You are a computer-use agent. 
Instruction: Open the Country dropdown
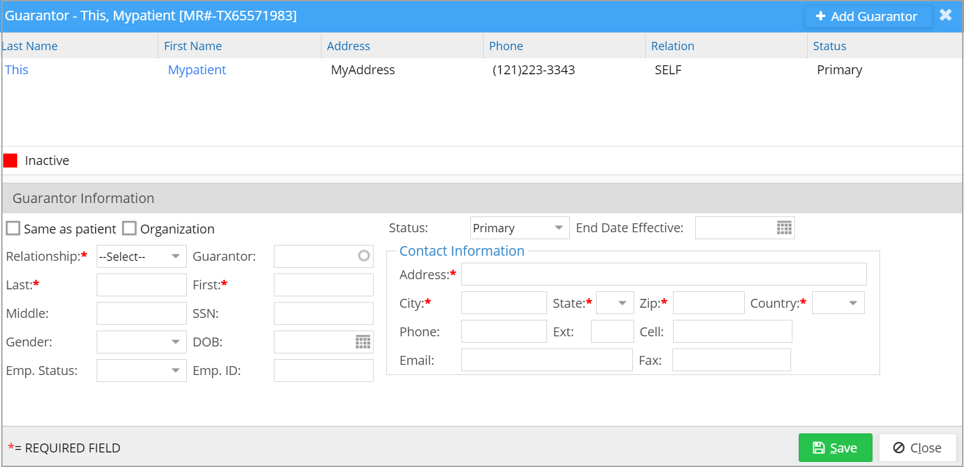[x=838, y=303]
